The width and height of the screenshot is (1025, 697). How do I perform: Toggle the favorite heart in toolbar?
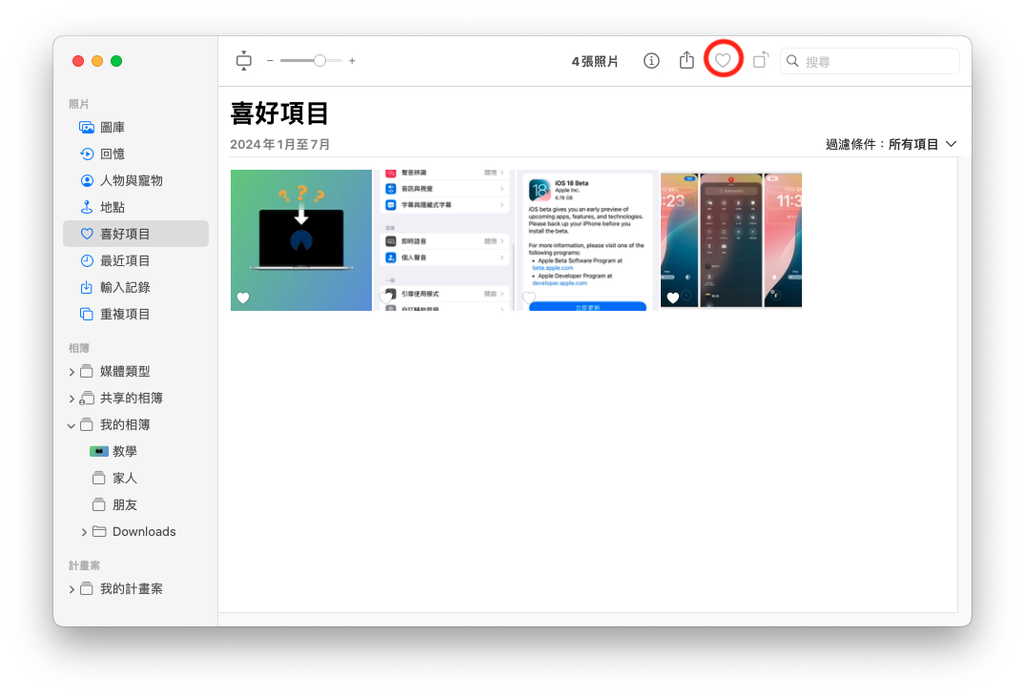click(723, 60)
